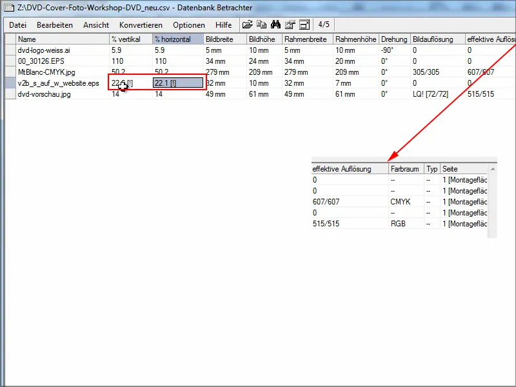Viewport: 516px width, 387px height.
Task: Click the Rahmenbreite column header
Action: 308,39
